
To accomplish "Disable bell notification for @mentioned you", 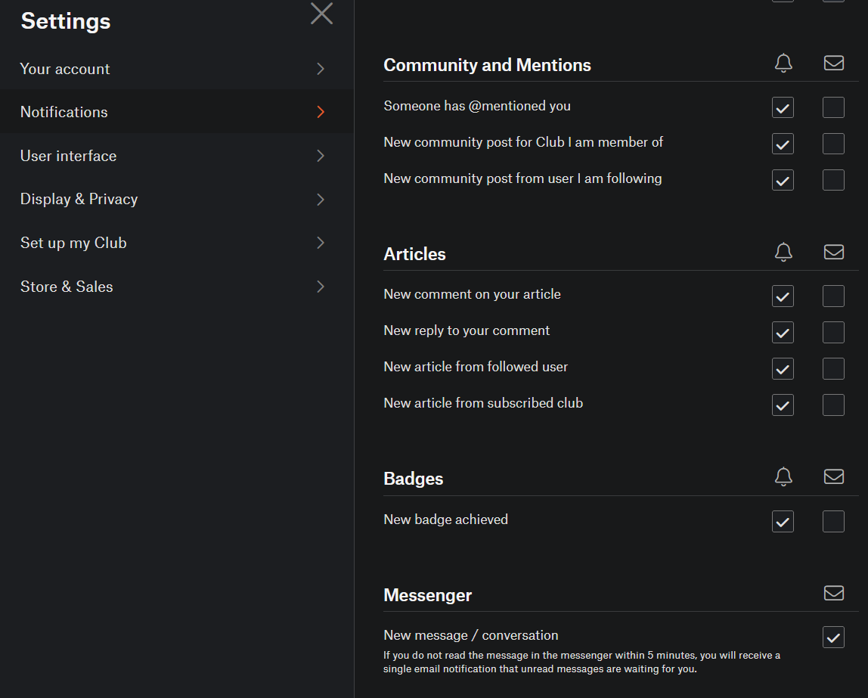I will 783,107.
